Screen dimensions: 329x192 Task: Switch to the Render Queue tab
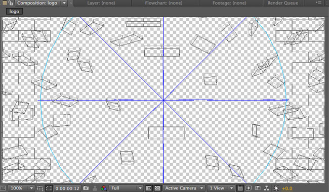point(282,3)
